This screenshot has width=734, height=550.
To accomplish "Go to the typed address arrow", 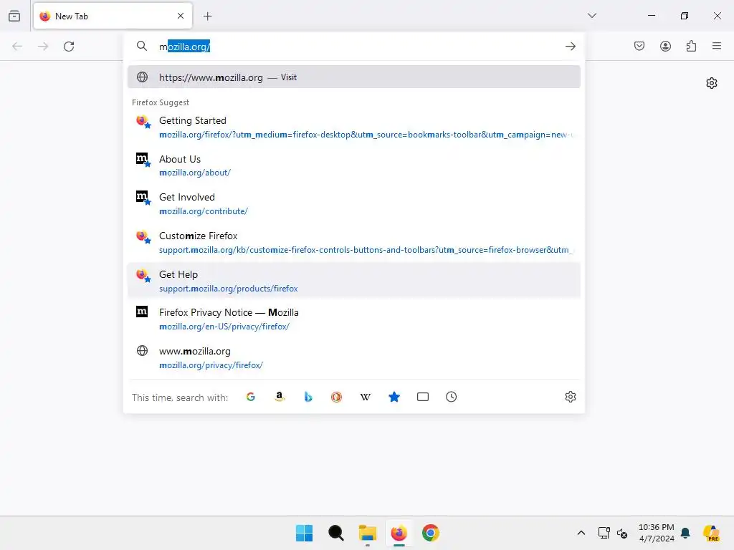I will (x=570, y=46).
